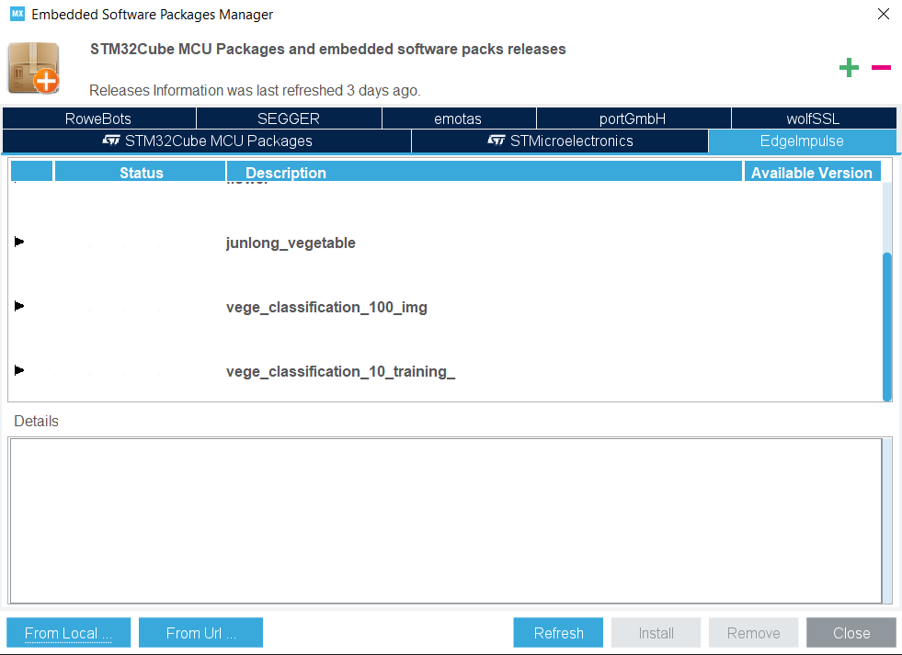902x655 pixels.
Task: Click the Available Version column header
Action: (x=811, y=172)
